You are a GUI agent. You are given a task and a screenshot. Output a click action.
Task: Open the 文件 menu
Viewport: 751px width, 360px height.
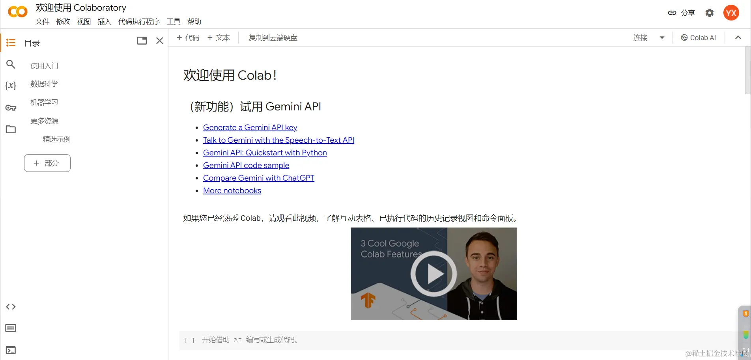pos(43,21)
